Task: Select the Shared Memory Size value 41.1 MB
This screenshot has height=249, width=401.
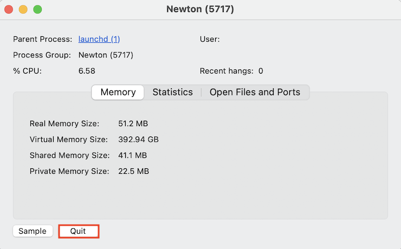Action: (x=132, y=155)
